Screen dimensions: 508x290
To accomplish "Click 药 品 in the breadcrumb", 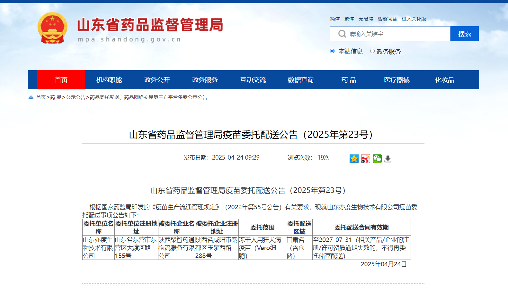I will click(x=56, y=97).
